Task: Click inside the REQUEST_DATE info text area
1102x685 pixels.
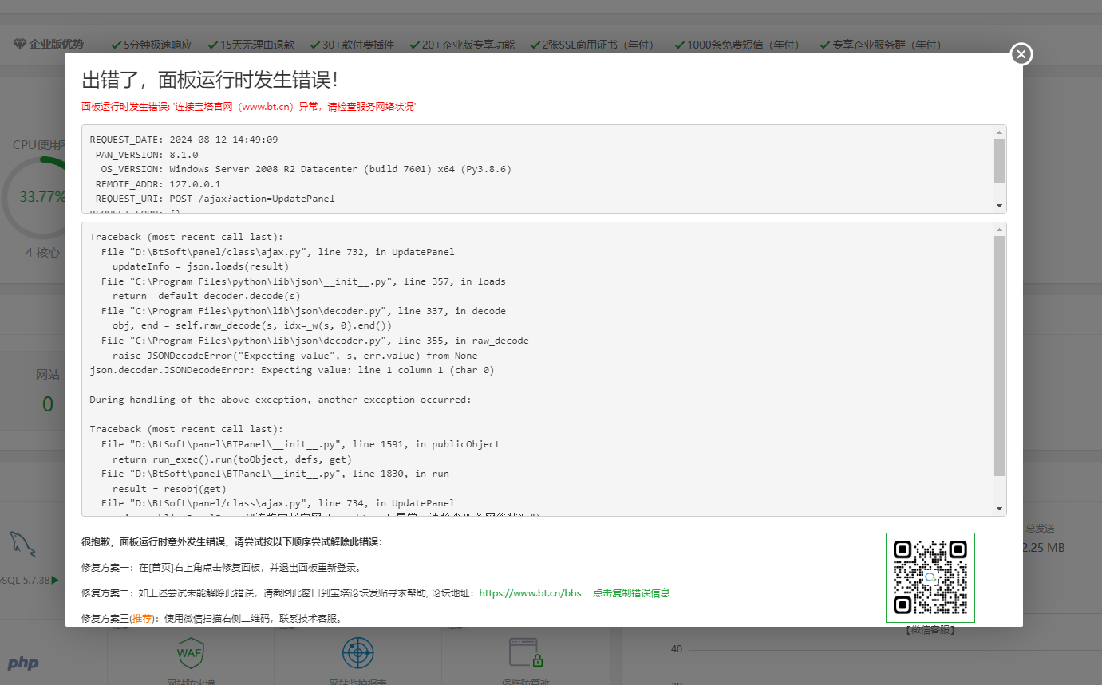Action: [x=538, y=169]
